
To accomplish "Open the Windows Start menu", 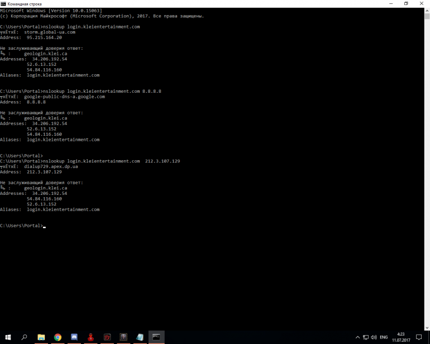I will [x=8, y=337].
